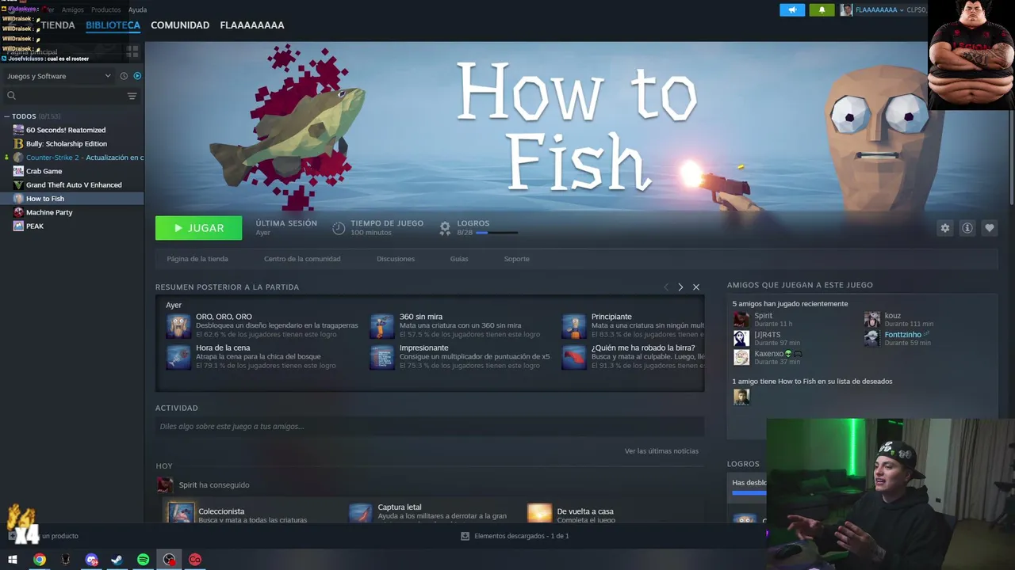The height and width of the screenshot is (570, 1015).
Task: Open Elementos descargados downloads status
Action: (515, 536)
